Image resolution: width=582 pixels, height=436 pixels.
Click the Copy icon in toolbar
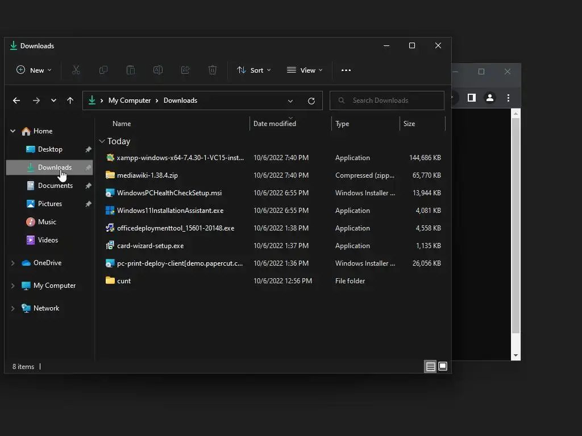tap(103, 70)
